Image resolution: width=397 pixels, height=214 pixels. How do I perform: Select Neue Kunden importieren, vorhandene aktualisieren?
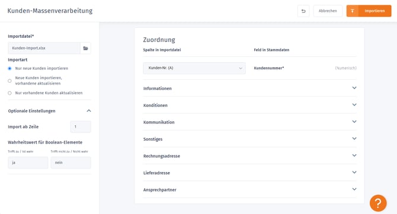9,81
